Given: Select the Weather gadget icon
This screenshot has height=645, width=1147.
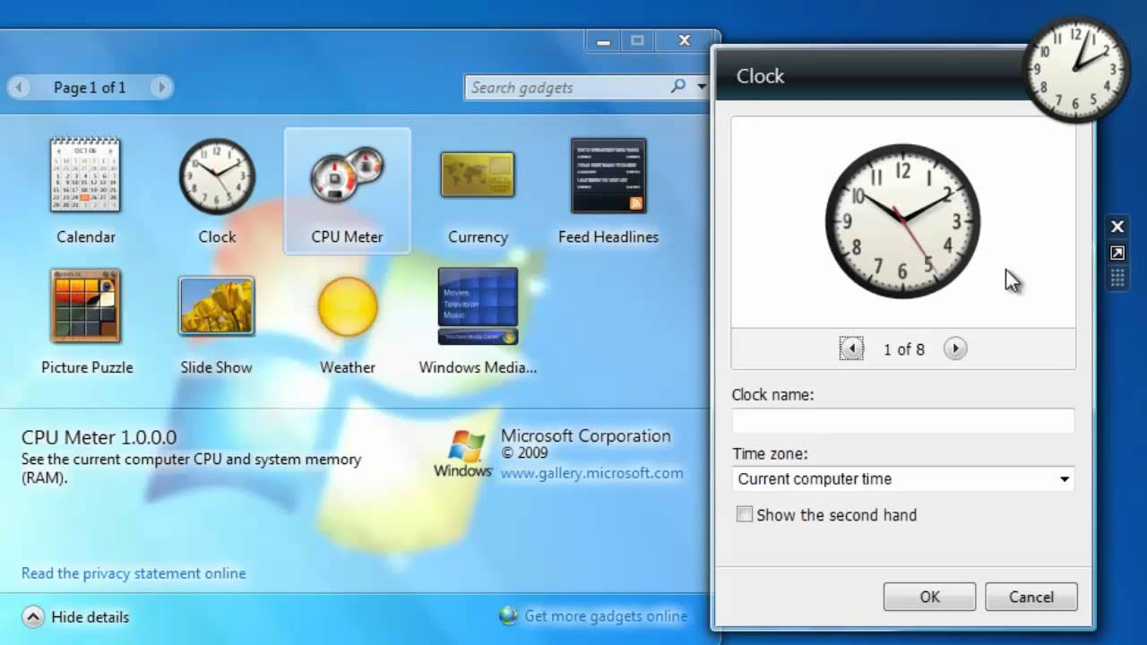Looking at the screenshot, I should 348,306.
